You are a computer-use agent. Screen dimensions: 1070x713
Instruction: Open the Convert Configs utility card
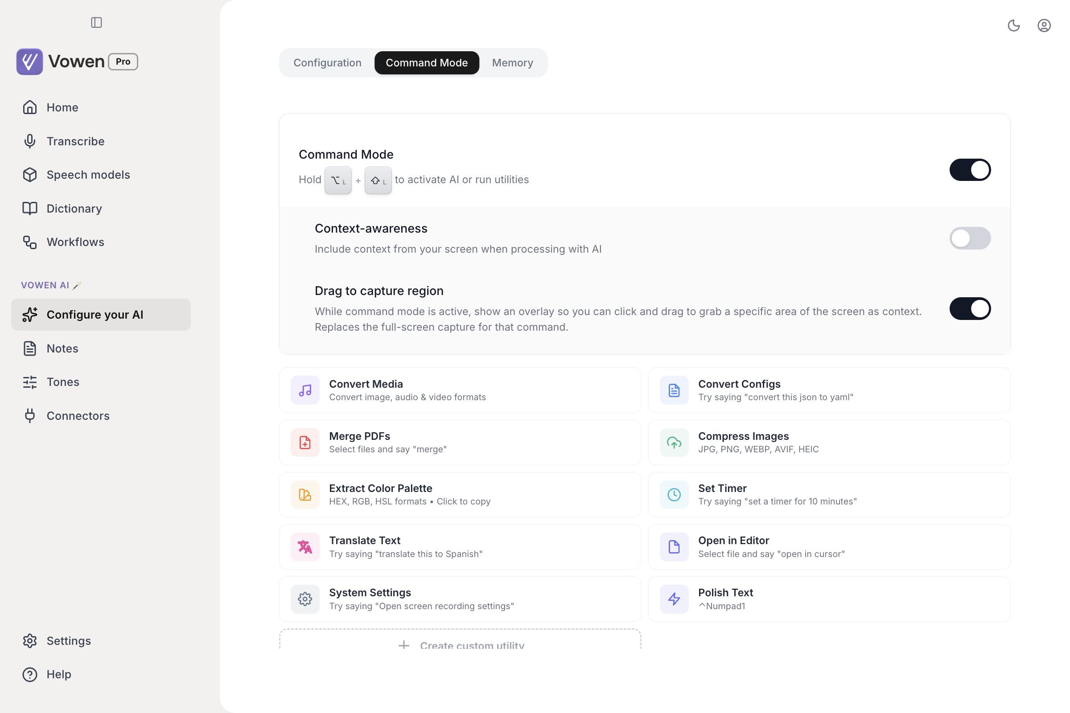829,390
